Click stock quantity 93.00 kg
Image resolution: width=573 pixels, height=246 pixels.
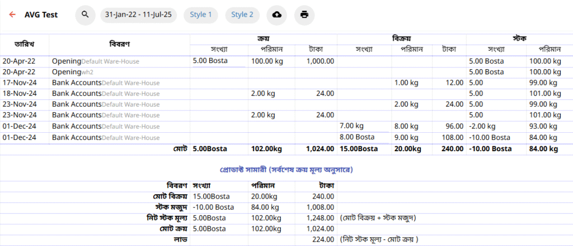(x=543, y=127)
